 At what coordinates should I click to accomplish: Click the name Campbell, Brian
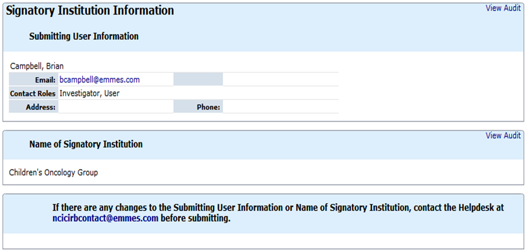(37, 66)
